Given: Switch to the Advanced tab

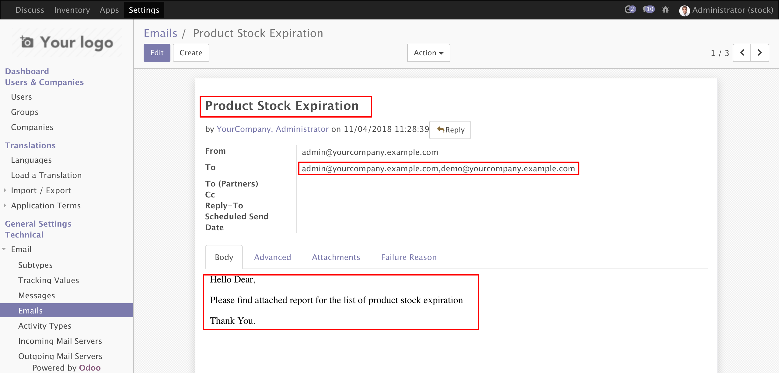Looking at the screenshot, I should point(272,257).
